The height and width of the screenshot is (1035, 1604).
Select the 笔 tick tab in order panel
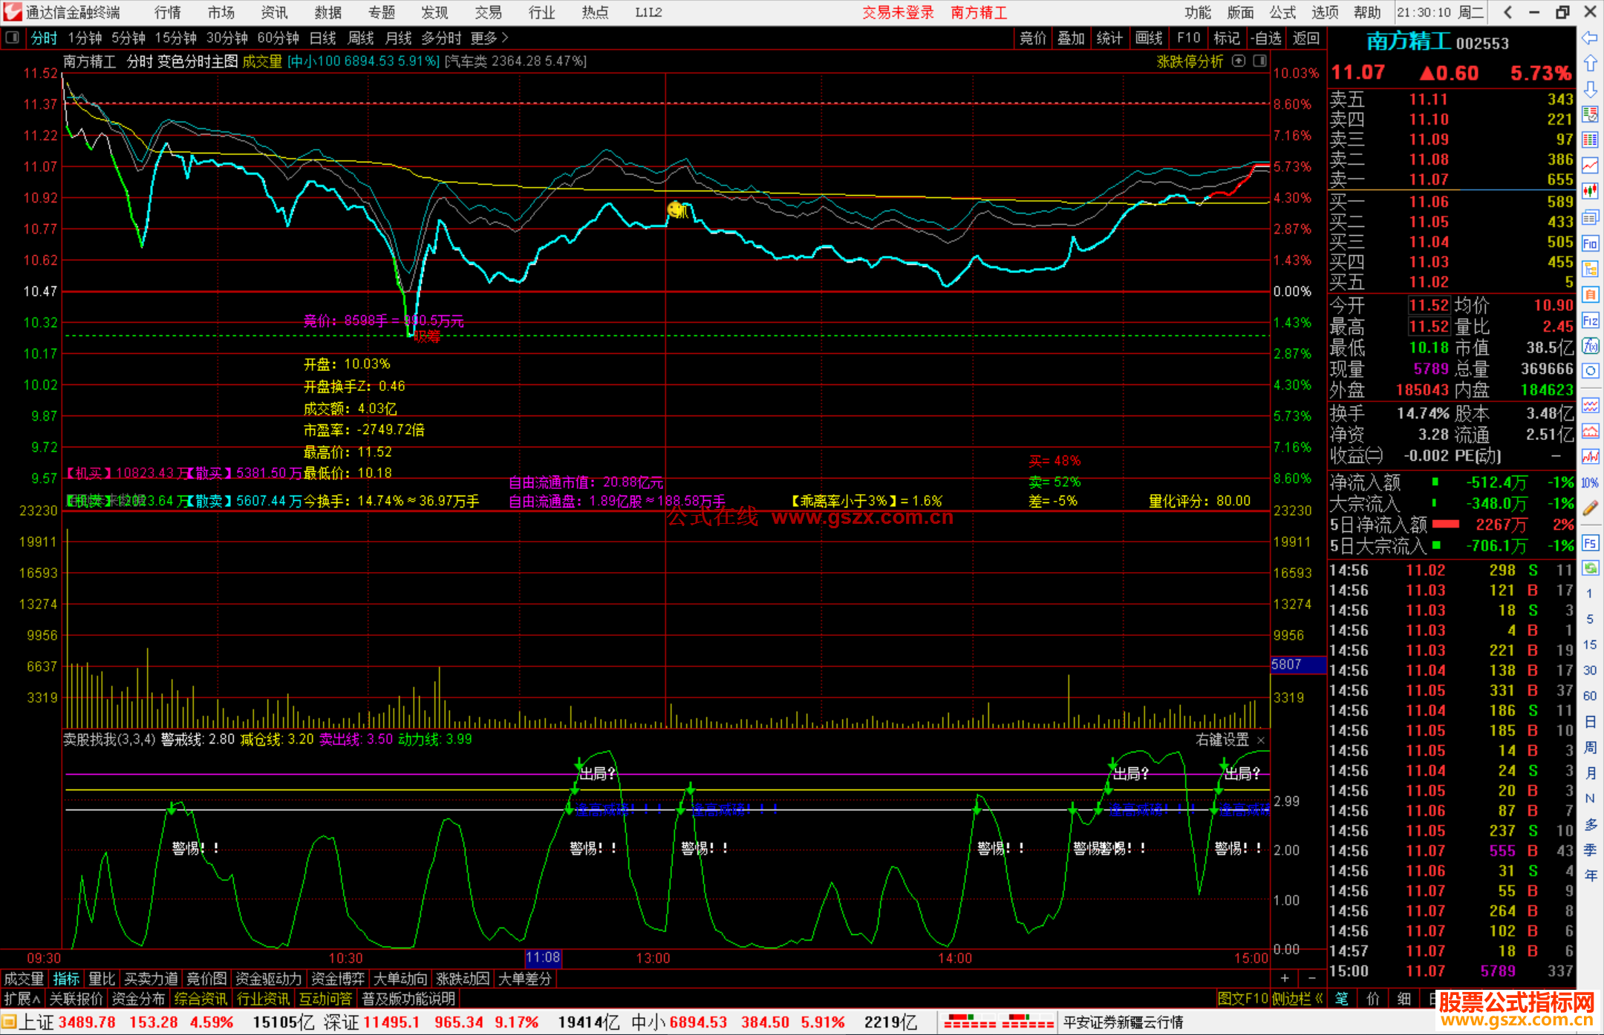click(1342, 999)
